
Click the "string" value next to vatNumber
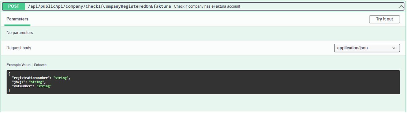[44, 86]
